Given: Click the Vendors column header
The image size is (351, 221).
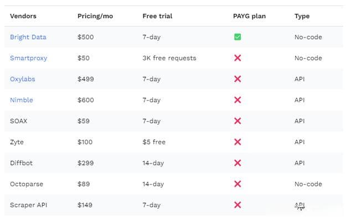Looking at the screenshot, I should coord(23,16).
